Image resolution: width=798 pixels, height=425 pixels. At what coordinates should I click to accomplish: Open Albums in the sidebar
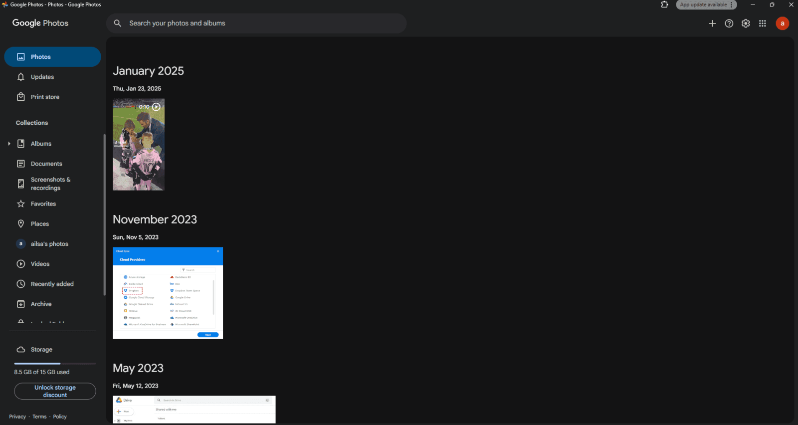52,144
